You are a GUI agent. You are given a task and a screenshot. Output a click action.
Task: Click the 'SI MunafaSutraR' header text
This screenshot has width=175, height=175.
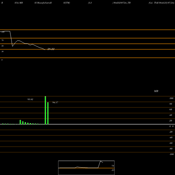coord(43,3)
